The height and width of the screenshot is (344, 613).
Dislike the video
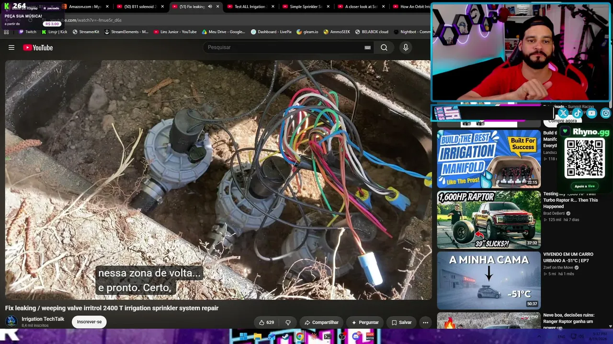pos(288,322)
